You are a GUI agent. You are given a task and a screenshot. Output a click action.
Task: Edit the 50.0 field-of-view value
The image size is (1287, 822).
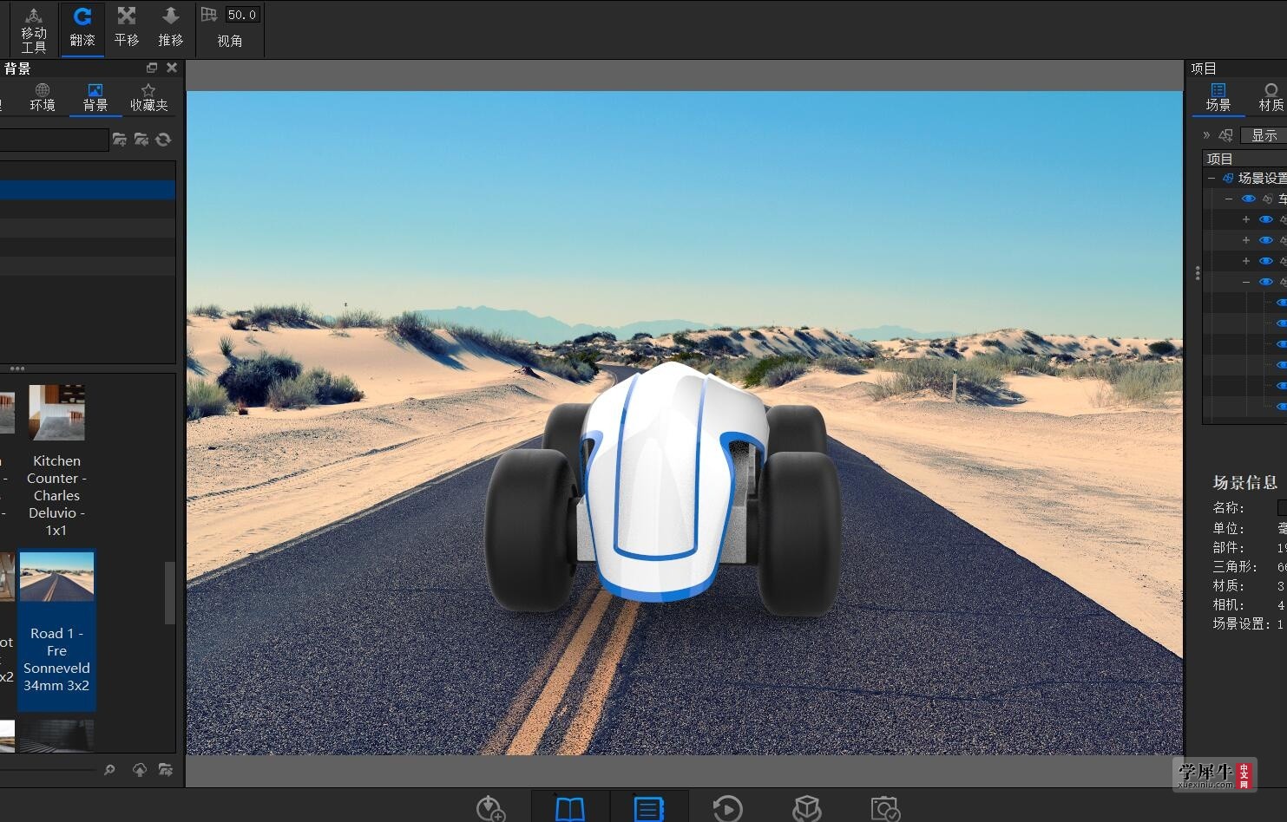[242, 15]
